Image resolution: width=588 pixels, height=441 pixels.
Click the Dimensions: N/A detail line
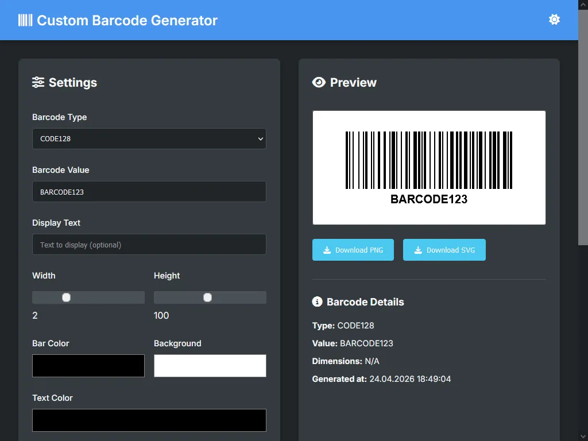tap(346, 361)
